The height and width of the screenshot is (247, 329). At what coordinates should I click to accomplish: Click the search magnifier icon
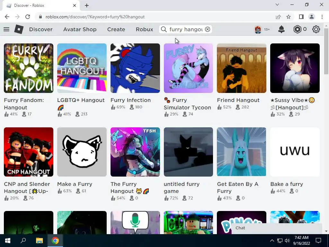(164, 29)
